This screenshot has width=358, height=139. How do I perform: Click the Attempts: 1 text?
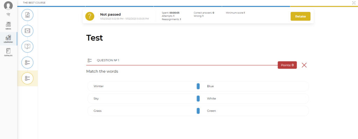click(x=168, y=16)
